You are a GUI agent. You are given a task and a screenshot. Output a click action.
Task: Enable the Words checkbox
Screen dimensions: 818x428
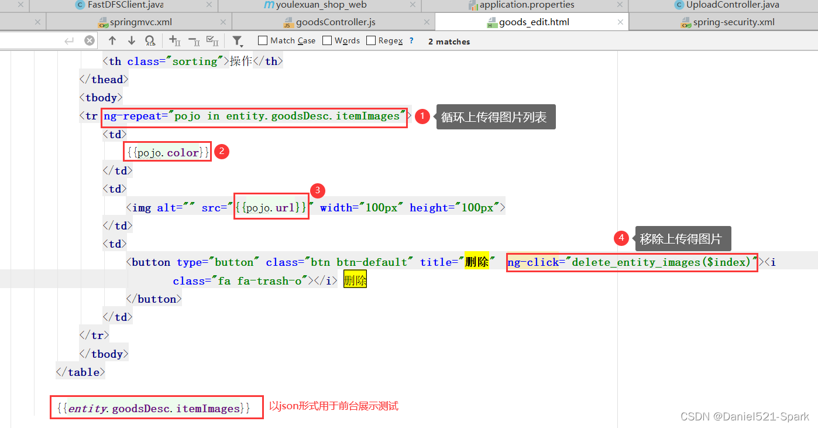click(327, 40)
